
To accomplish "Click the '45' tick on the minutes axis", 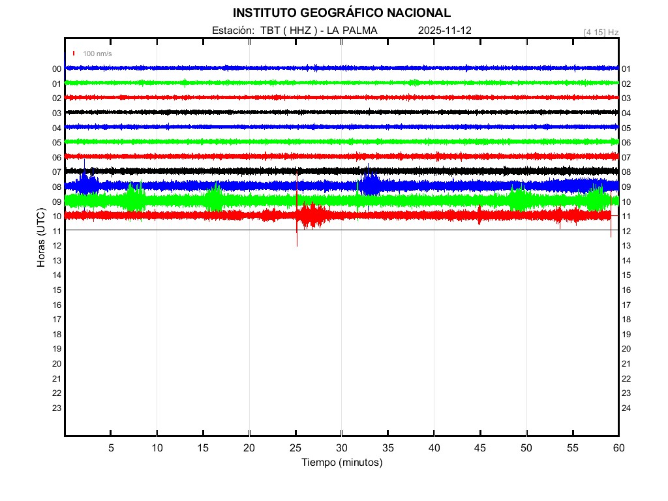I will (480, 448).
